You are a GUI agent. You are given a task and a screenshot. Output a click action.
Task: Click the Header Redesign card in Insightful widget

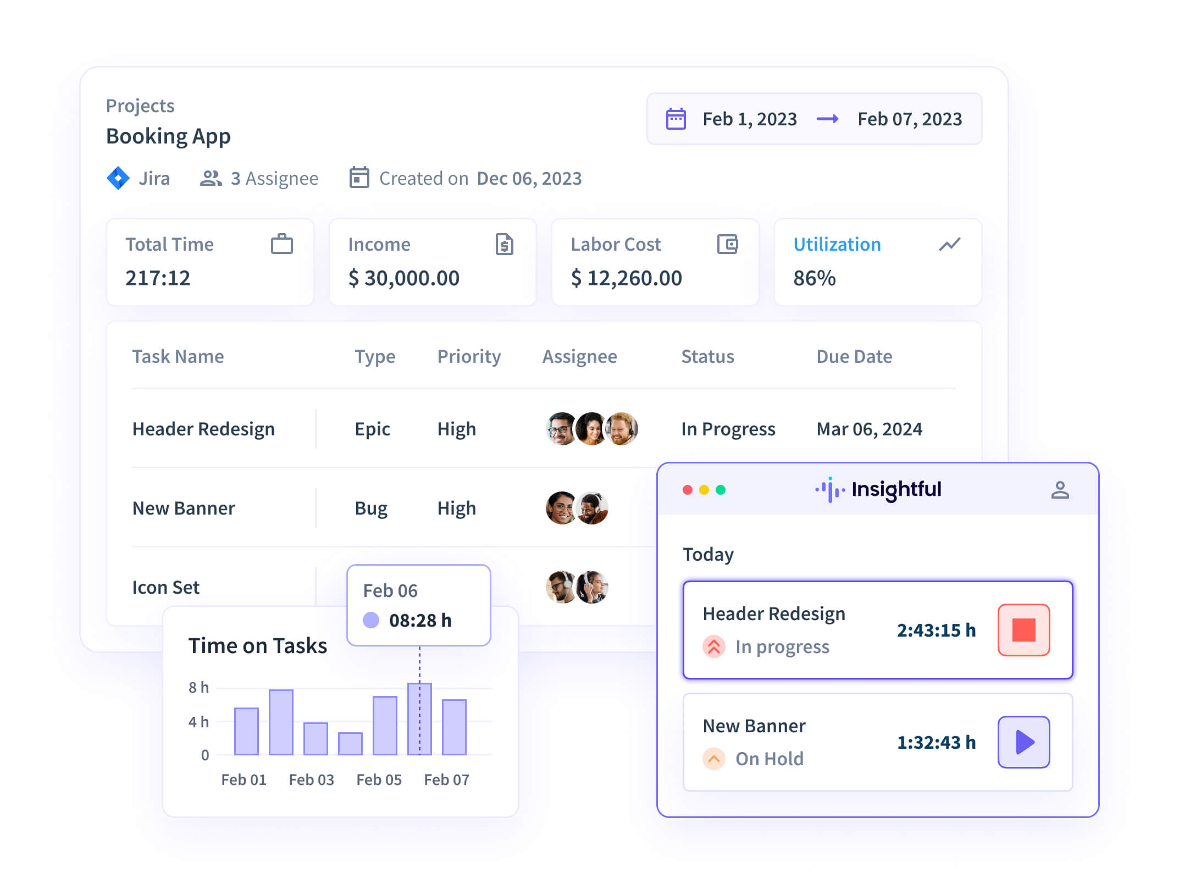tap(878, 630)
